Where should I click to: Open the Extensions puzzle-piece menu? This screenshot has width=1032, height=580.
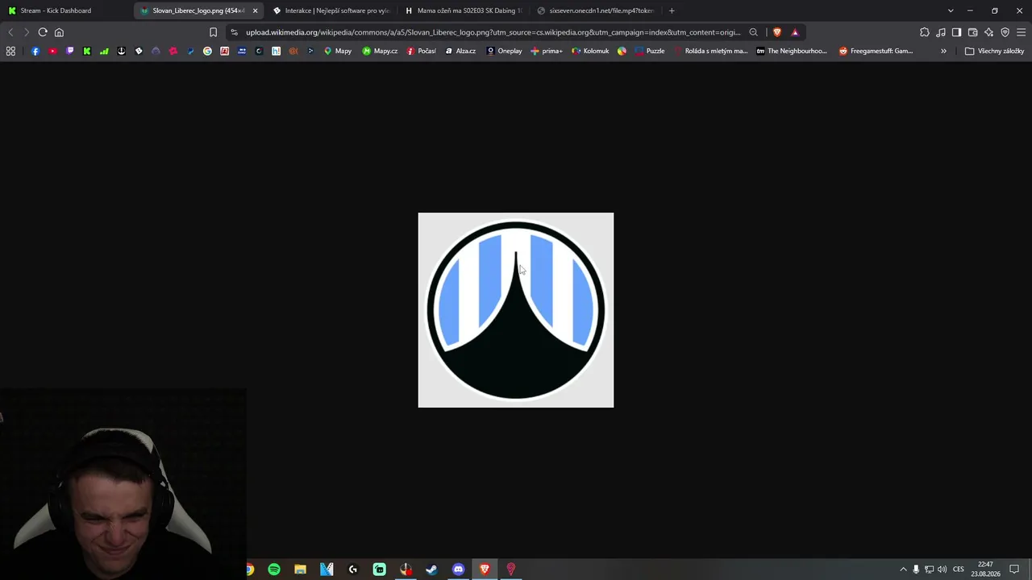[x=925, y=32]
